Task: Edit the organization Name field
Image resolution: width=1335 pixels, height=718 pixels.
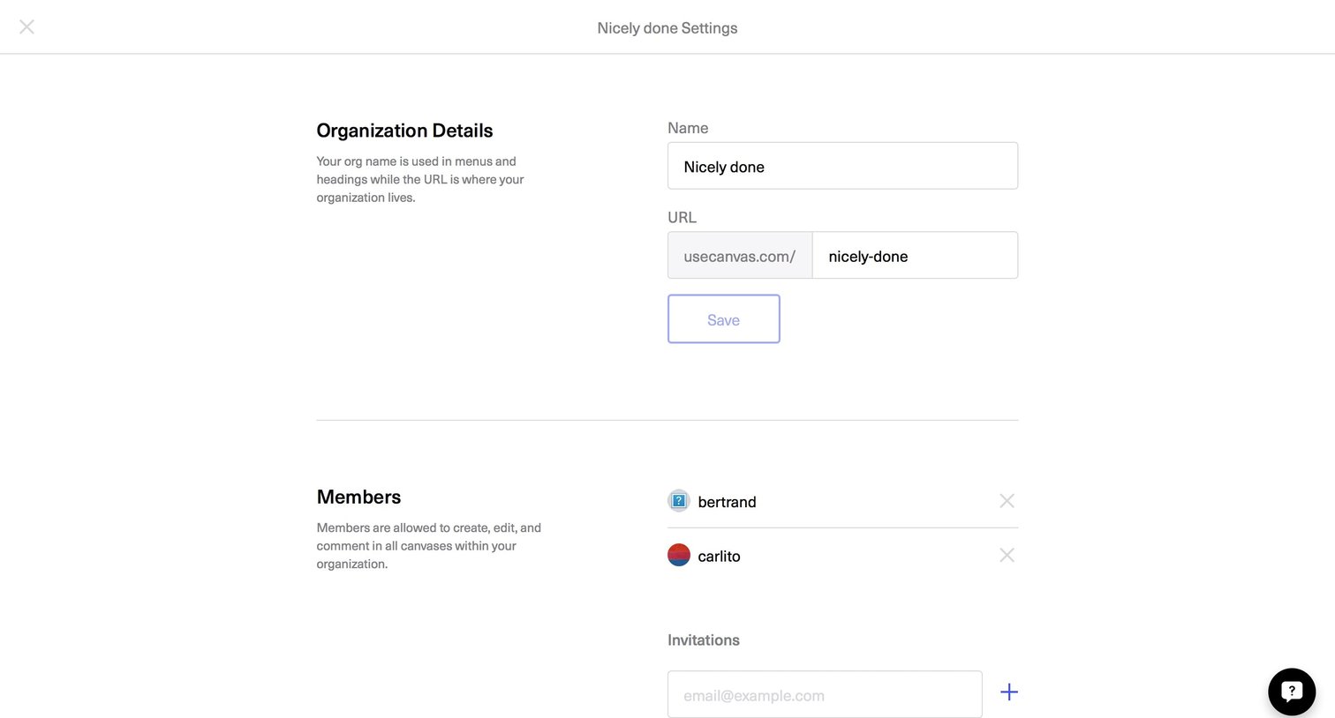Action: 842,166
